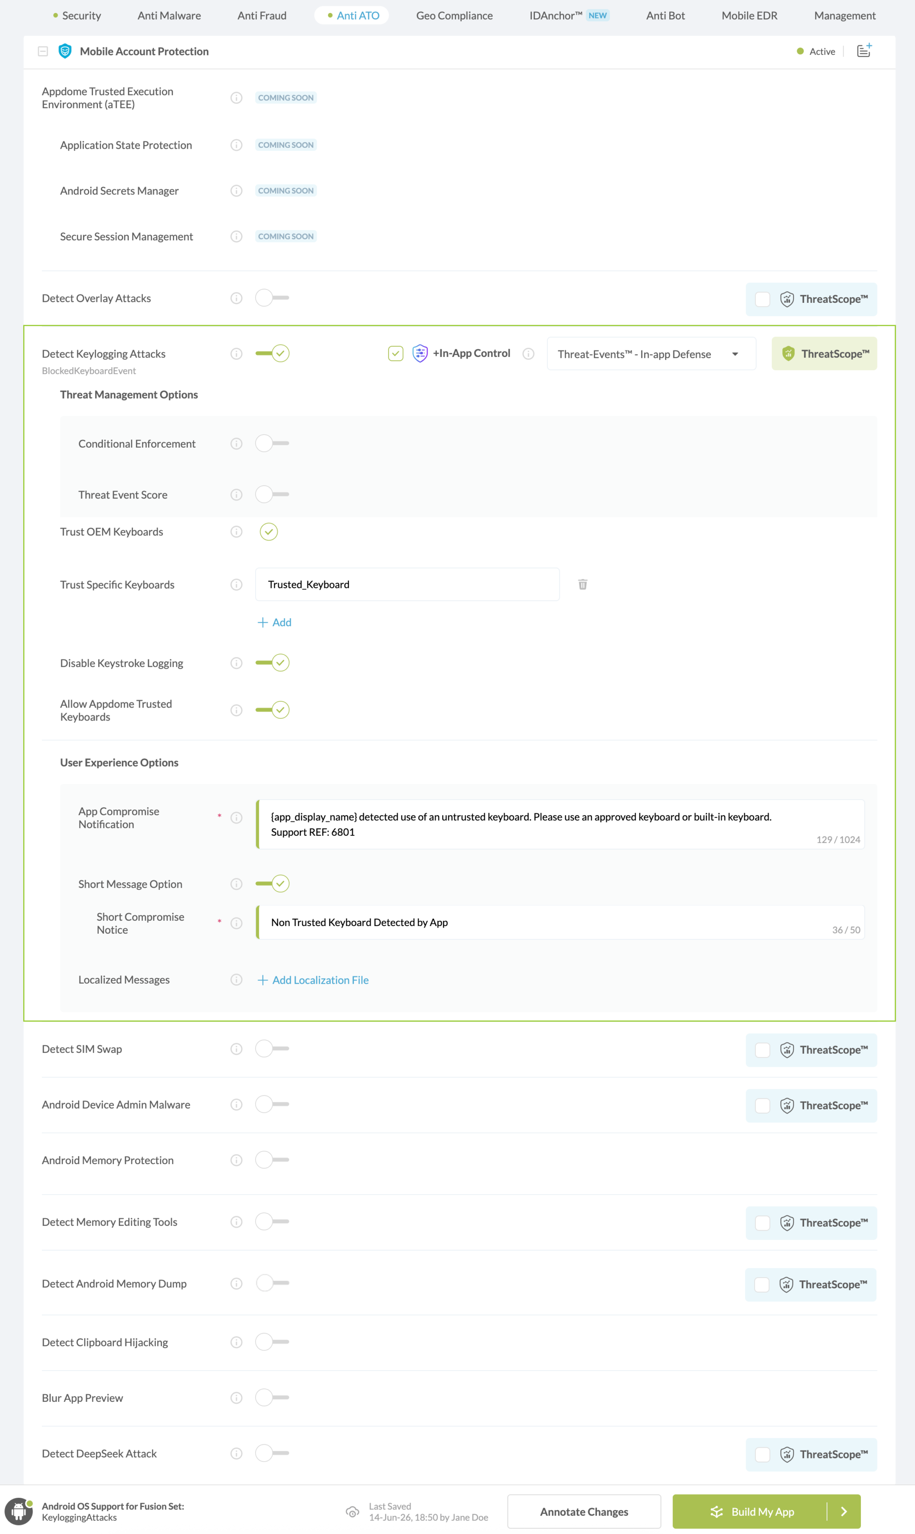
Task: Check ThreatScope box for Detect DeepSeek Attack
Action: click(x=762, y=1454)
